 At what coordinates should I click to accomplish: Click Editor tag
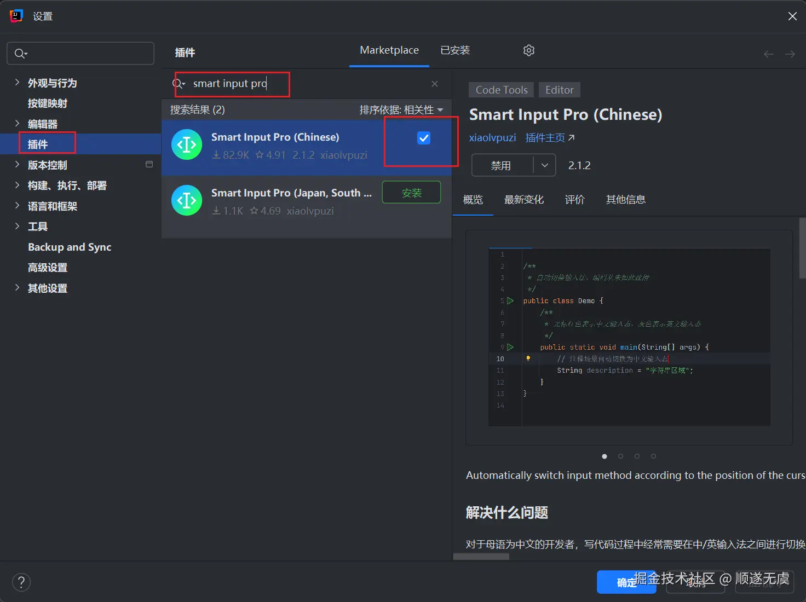tap(560, 90)
